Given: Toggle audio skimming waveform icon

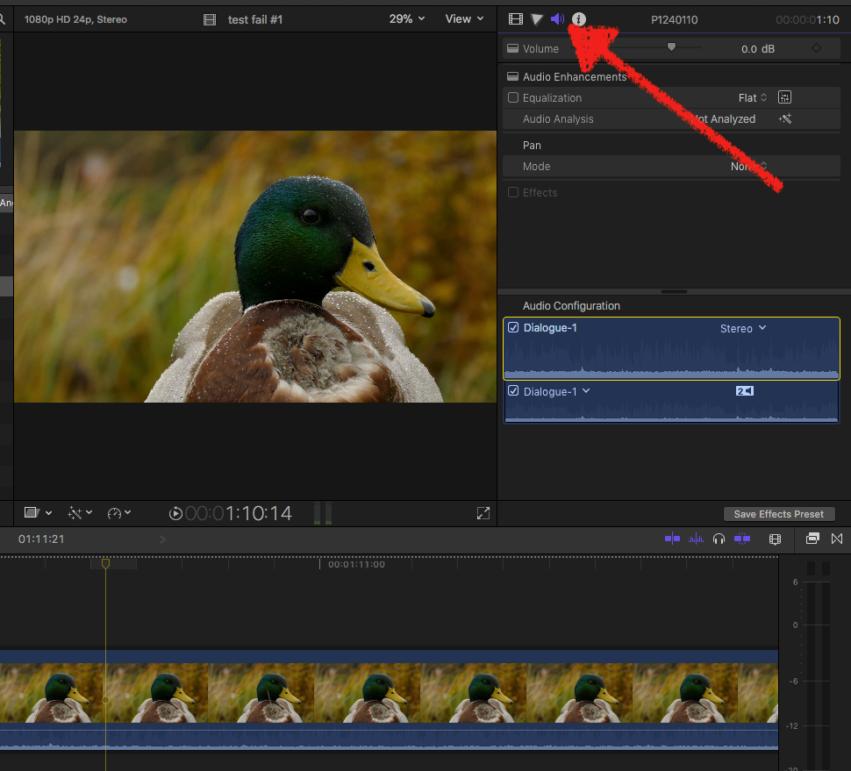Looking at the screenshot, I should (697, 539).
